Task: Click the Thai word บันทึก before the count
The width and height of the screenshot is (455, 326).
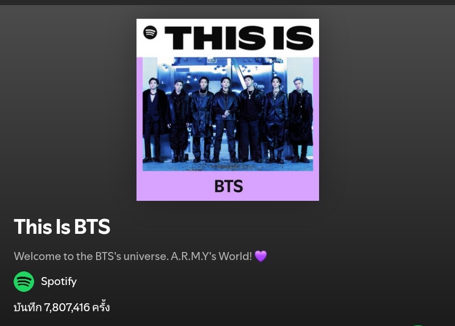Action: coord(27,307)
